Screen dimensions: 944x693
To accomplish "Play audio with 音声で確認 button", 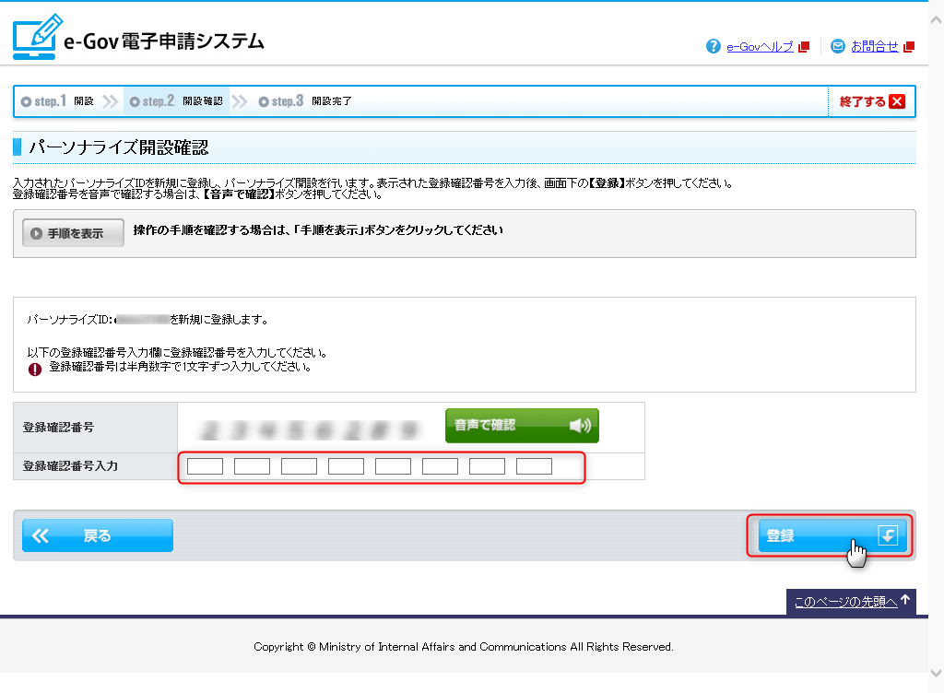I will pos(522,426).
